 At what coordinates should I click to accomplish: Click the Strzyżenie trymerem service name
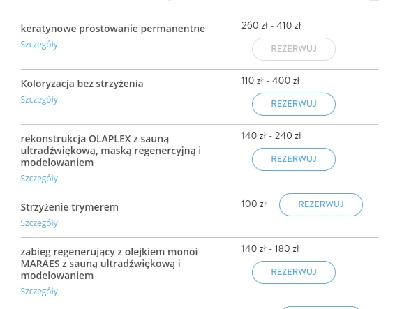tap(70, 207)
